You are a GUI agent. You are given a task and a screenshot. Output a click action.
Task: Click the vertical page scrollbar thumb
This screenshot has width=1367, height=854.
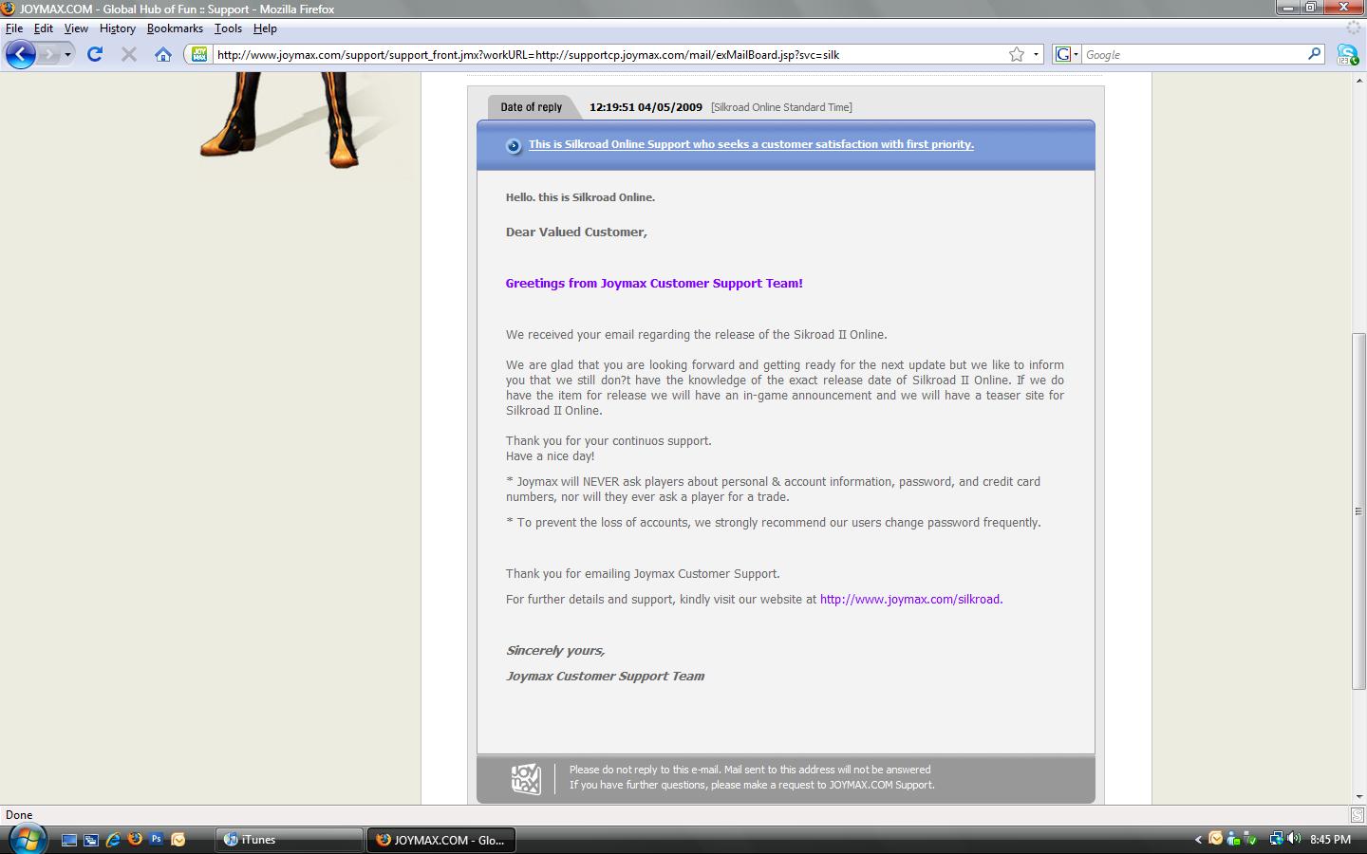[x=1358, y=511]
